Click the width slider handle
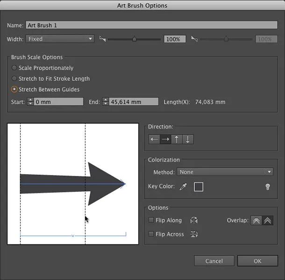Screen dimensions: 285x280 [134, 39]
